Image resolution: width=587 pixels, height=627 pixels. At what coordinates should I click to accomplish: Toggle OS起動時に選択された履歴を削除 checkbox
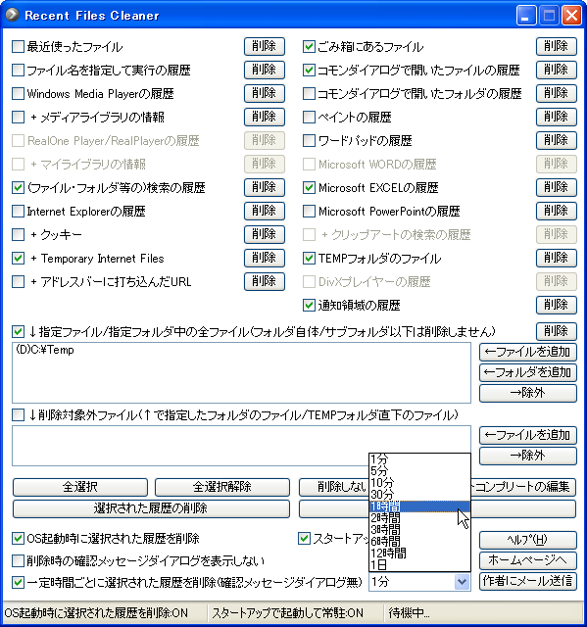pos(18,538)
